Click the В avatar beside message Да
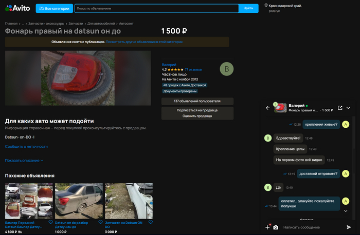 click(268, 187)
